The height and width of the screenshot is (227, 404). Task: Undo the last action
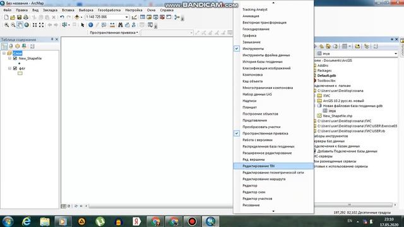click(62, 17)
